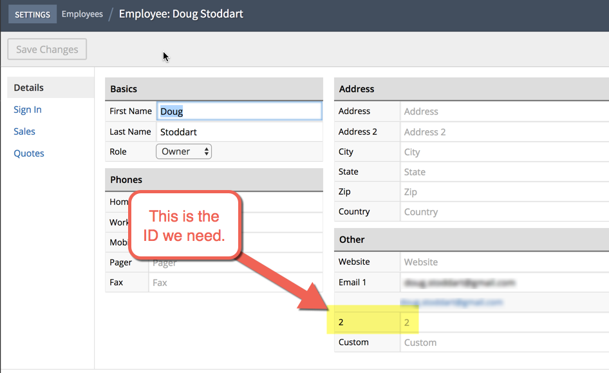Click the SETTINGS button in the header
This screenshot has width=609, height=373.
tap(32, 14)
